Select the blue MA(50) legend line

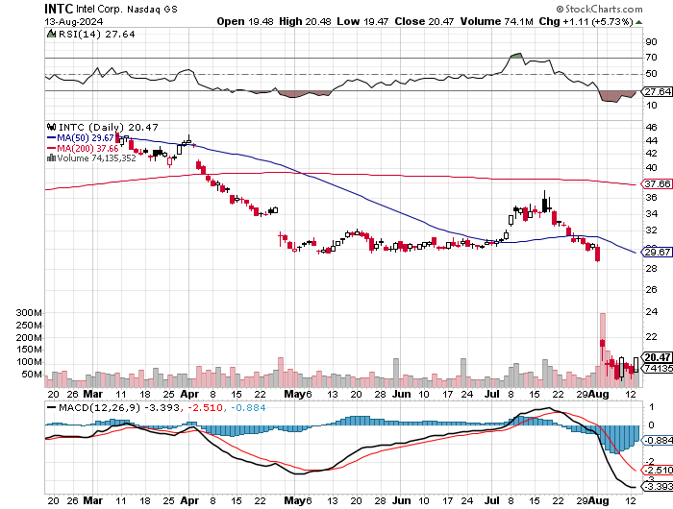[x=51, y=137]
